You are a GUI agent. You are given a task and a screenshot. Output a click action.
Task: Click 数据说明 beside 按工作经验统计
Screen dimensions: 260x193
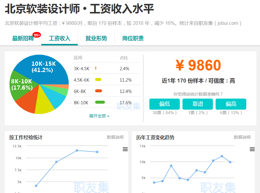[115, 137]
